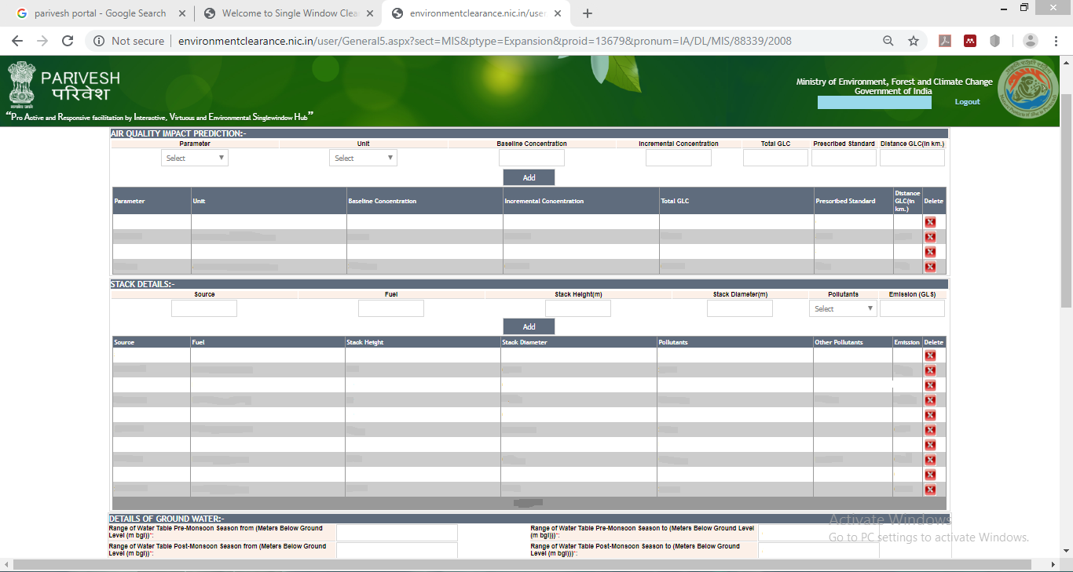Click the horizontal scrollbar at page bottom
The height and width of the screenshot is (572, 1073).
tap(518, 564)
